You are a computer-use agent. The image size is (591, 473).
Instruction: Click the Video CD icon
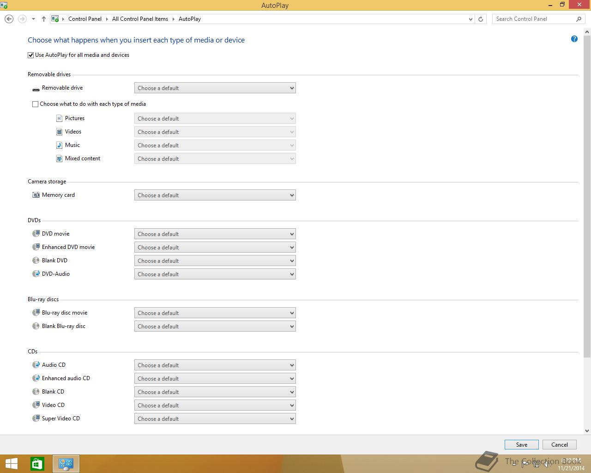[x=36, y=405]
